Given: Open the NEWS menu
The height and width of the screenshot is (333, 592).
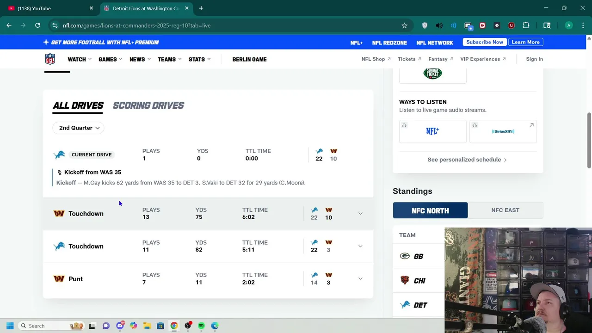Looking at the screenshot, I should [140, 59].
